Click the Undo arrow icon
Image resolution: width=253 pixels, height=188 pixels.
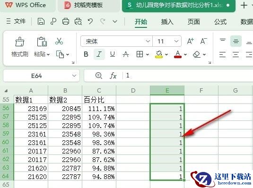pos(90,21)
